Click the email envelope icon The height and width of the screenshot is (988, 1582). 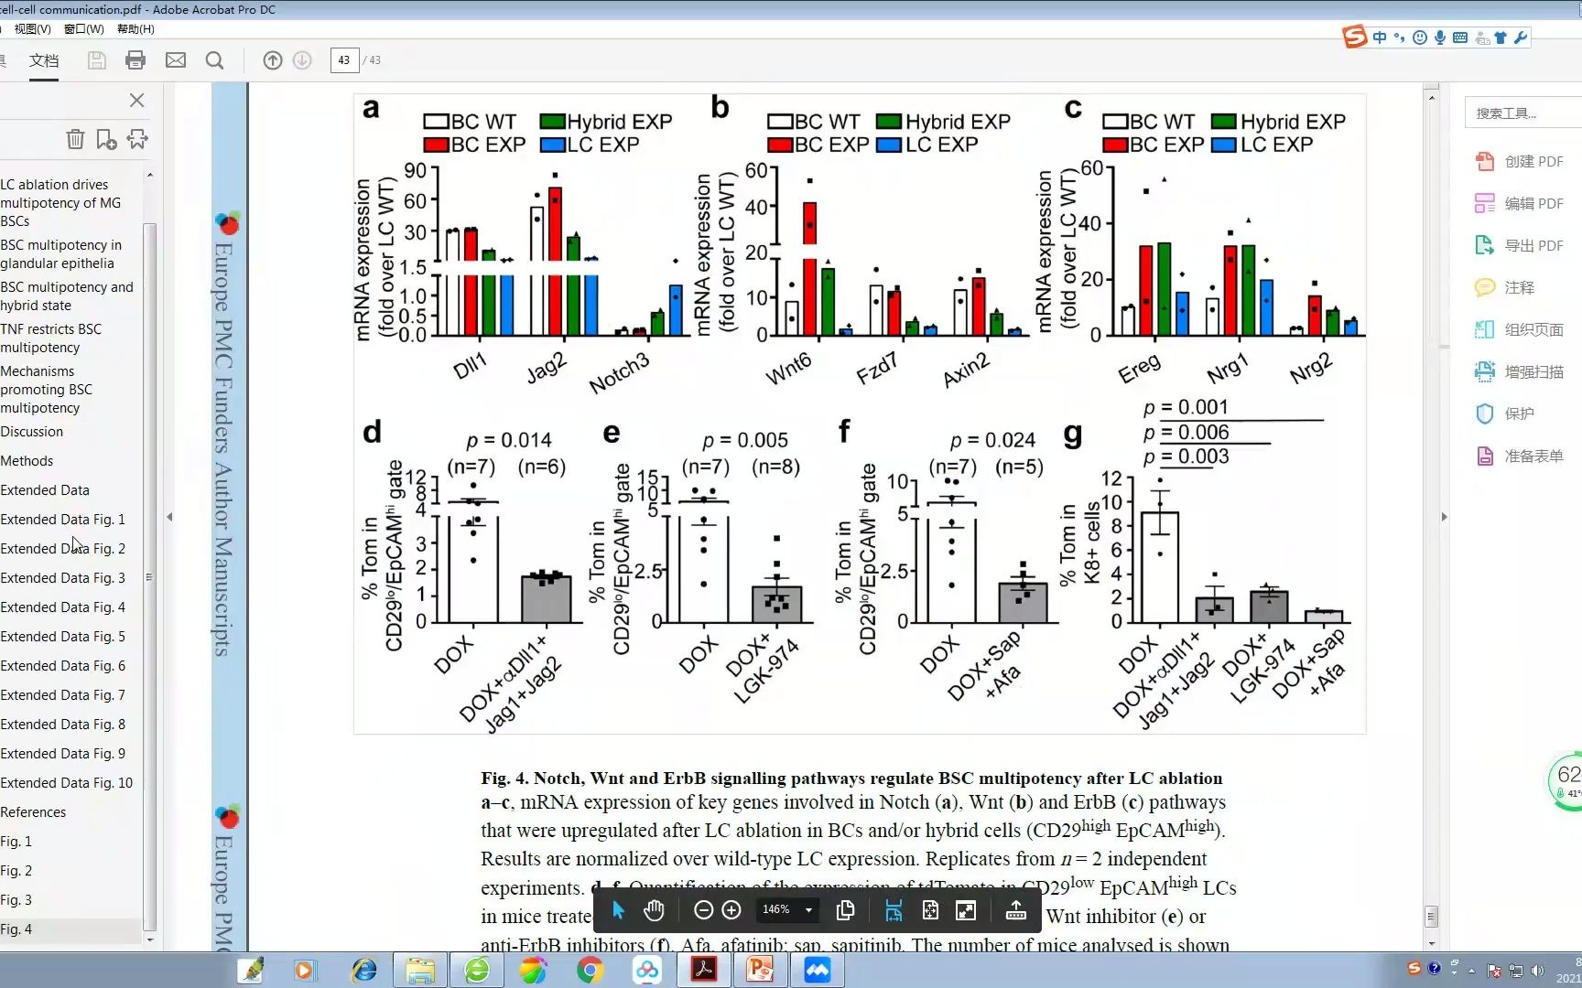[176, 60]
